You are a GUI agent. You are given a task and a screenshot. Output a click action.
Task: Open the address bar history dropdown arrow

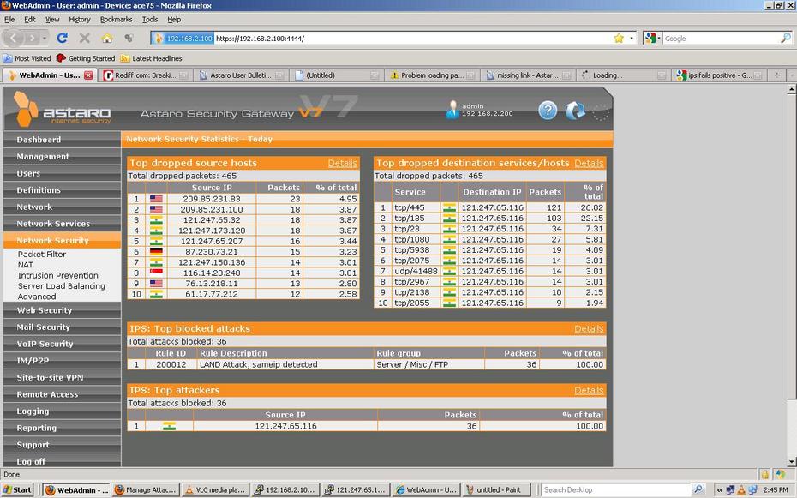632,38
